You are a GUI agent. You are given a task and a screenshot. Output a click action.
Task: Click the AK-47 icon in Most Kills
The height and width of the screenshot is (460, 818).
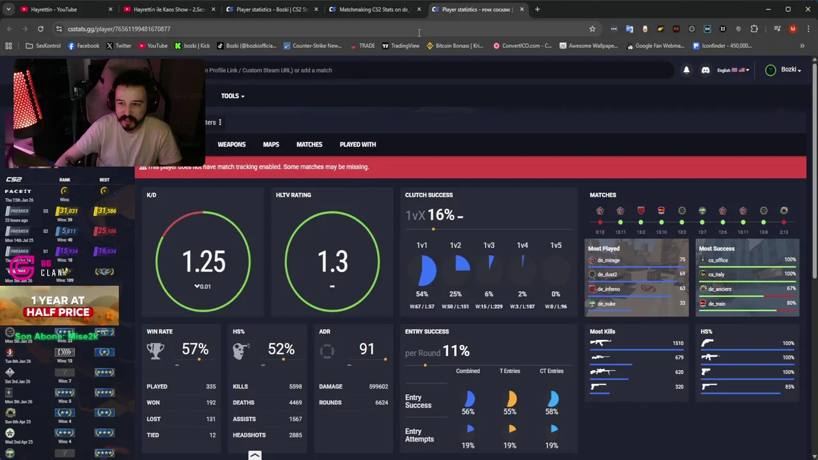(x=600, y=343)
